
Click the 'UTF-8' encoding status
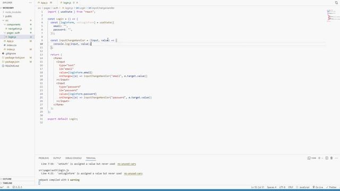pyautogui.click(x=282, y=187)
